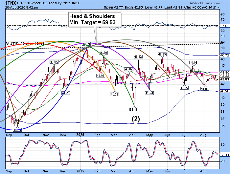Image resolution: width=230 pixels, height=174 pixels.
Task: Click the (2) wave count label
Action: tap(136, 119)
